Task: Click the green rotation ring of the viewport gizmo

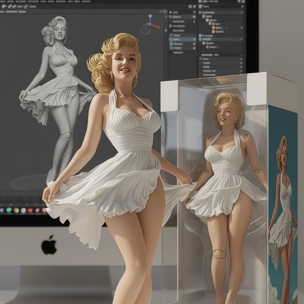Action: coord(146,29)
